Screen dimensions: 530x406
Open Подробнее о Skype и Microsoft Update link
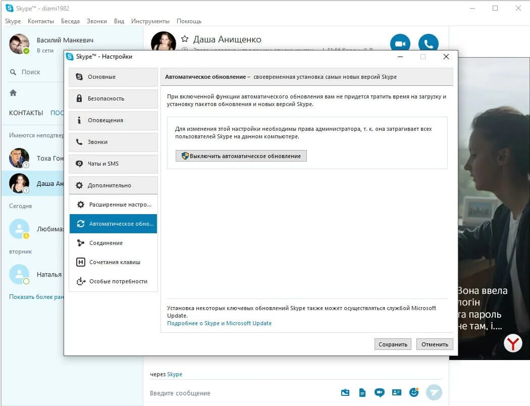[x=219, y=323]
